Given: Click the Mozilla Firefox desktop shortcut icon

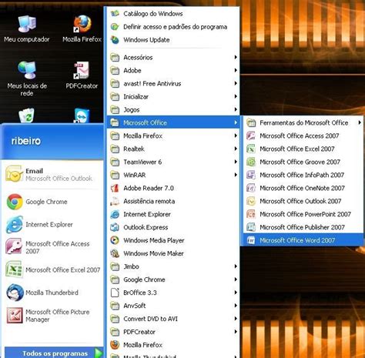Looking at the screenshot, I should coord(82,24).
